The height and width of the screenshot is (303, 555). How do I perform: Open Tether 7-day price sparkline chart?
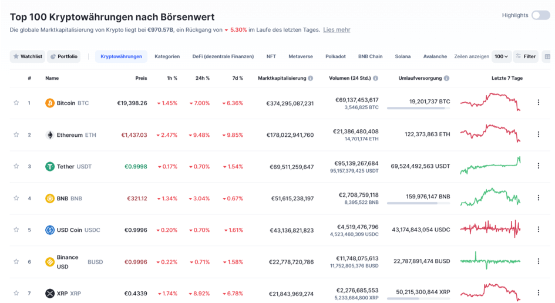(x=490, y=166)
